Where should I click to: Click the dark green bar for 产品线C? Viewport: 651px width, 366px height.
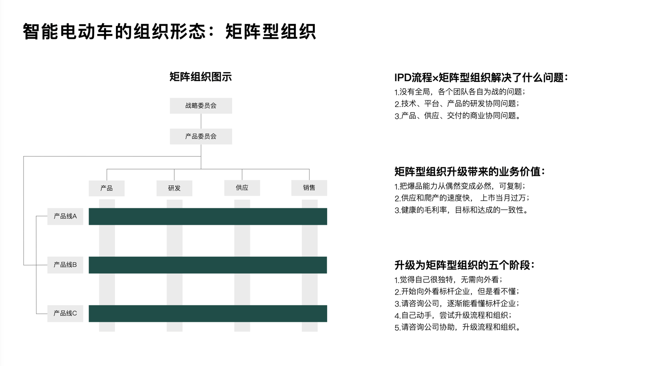(207, 313)
